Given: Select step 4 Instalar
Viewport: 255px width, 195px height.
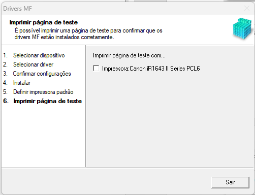Looking at the screenshot, I should tap(22, 83).
